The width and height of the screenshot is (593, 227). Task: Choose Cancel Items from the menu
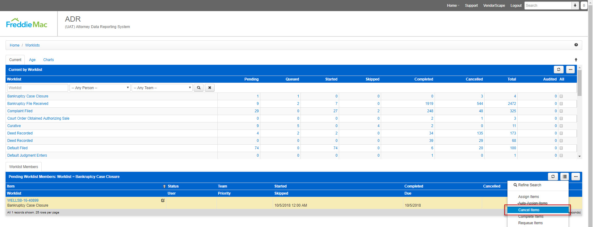[538, 210]
